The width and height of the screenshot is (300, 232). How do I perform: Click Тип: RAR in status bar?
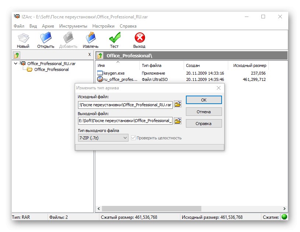pos(21,217)
